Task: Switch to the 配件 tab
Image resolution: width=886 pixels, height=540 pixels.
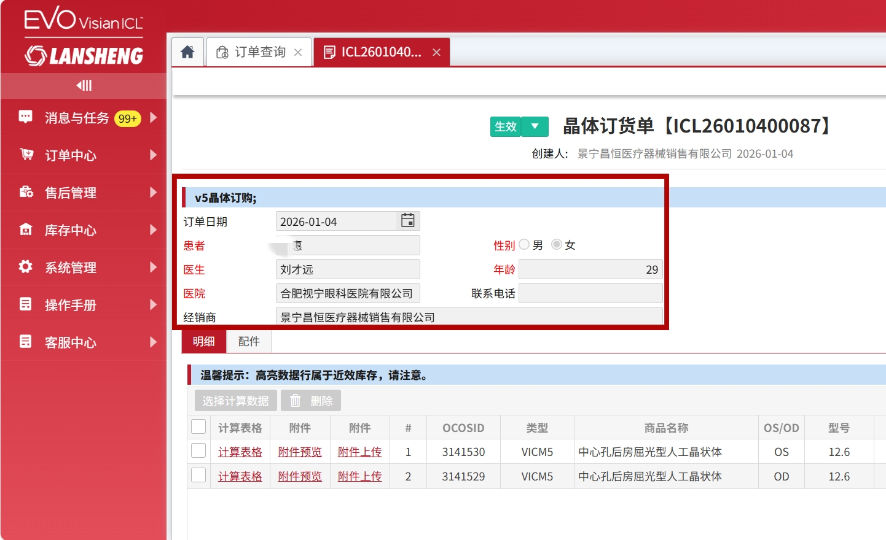Action: (x=249, y=342)
